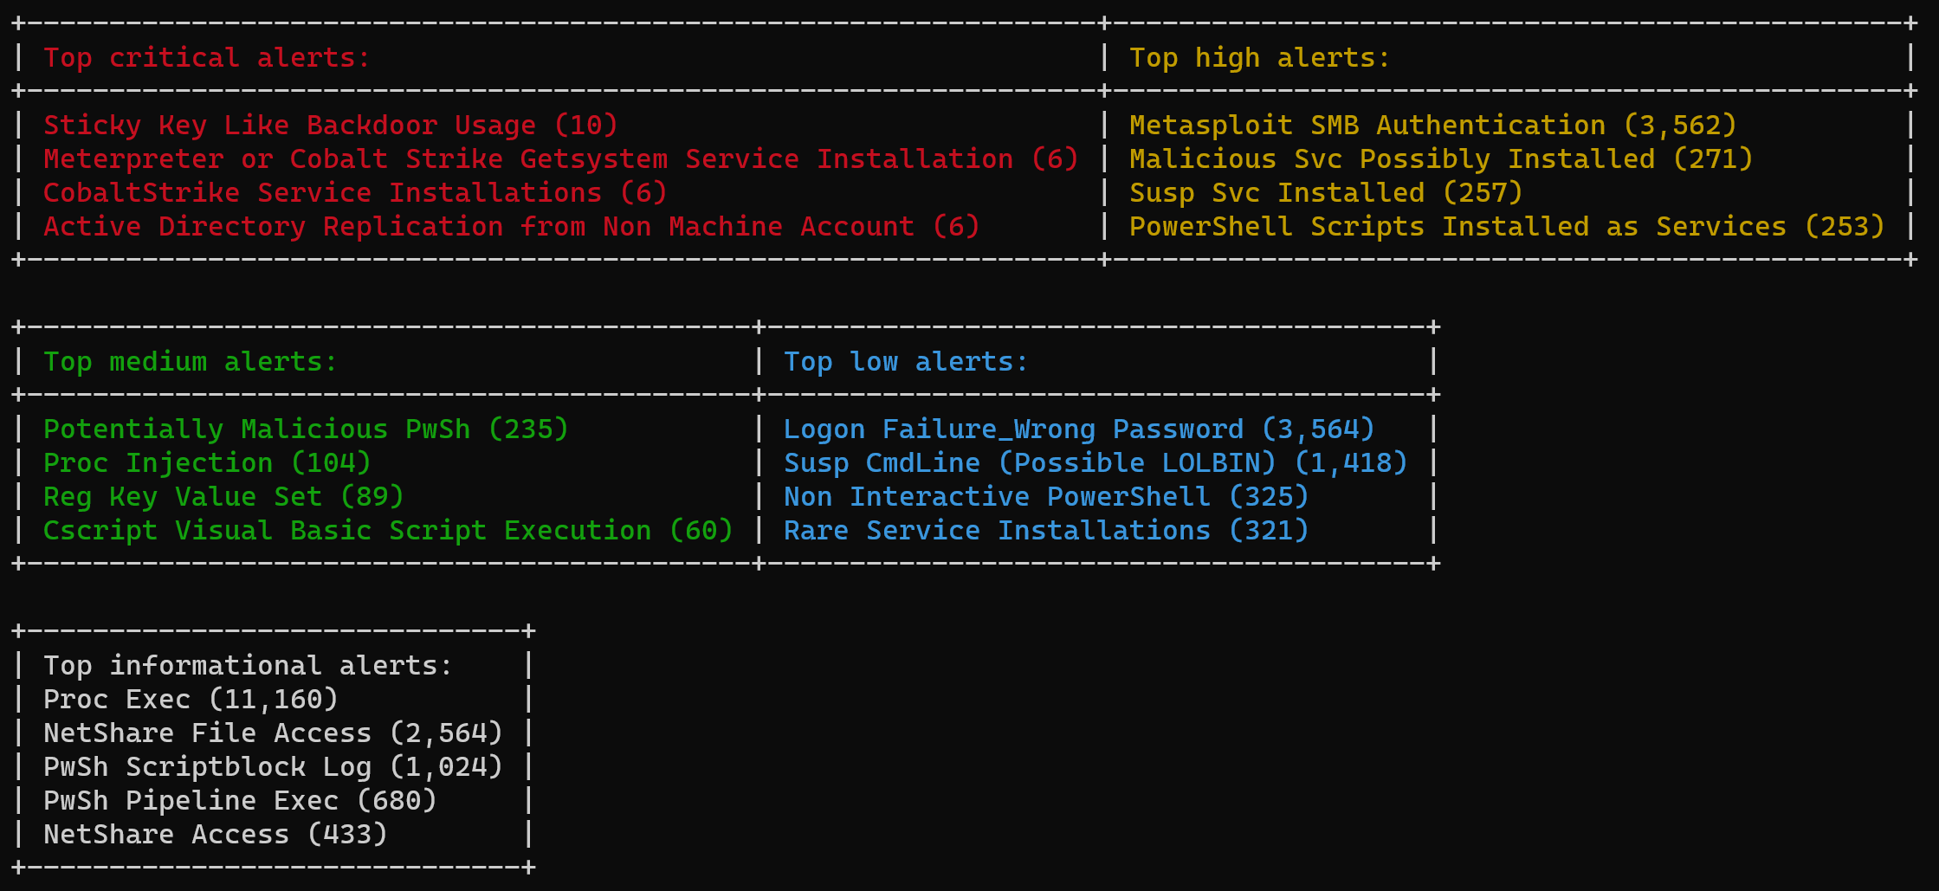Click the Top informational alerts header
The width and height of the screenshot is (1939, 891).
[x=247, y=665]
